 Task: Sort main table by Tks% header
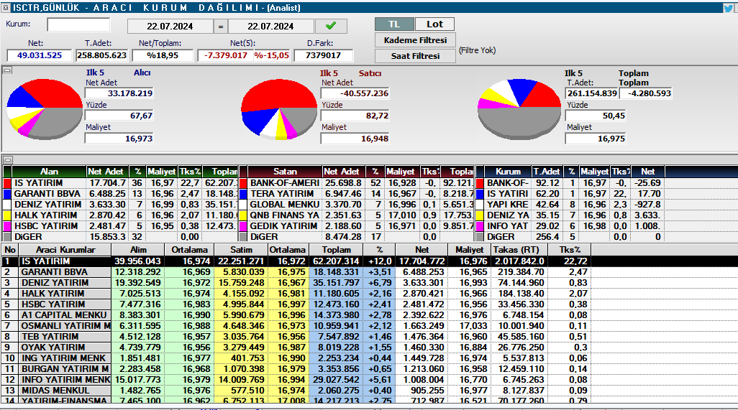click(570, 251)
